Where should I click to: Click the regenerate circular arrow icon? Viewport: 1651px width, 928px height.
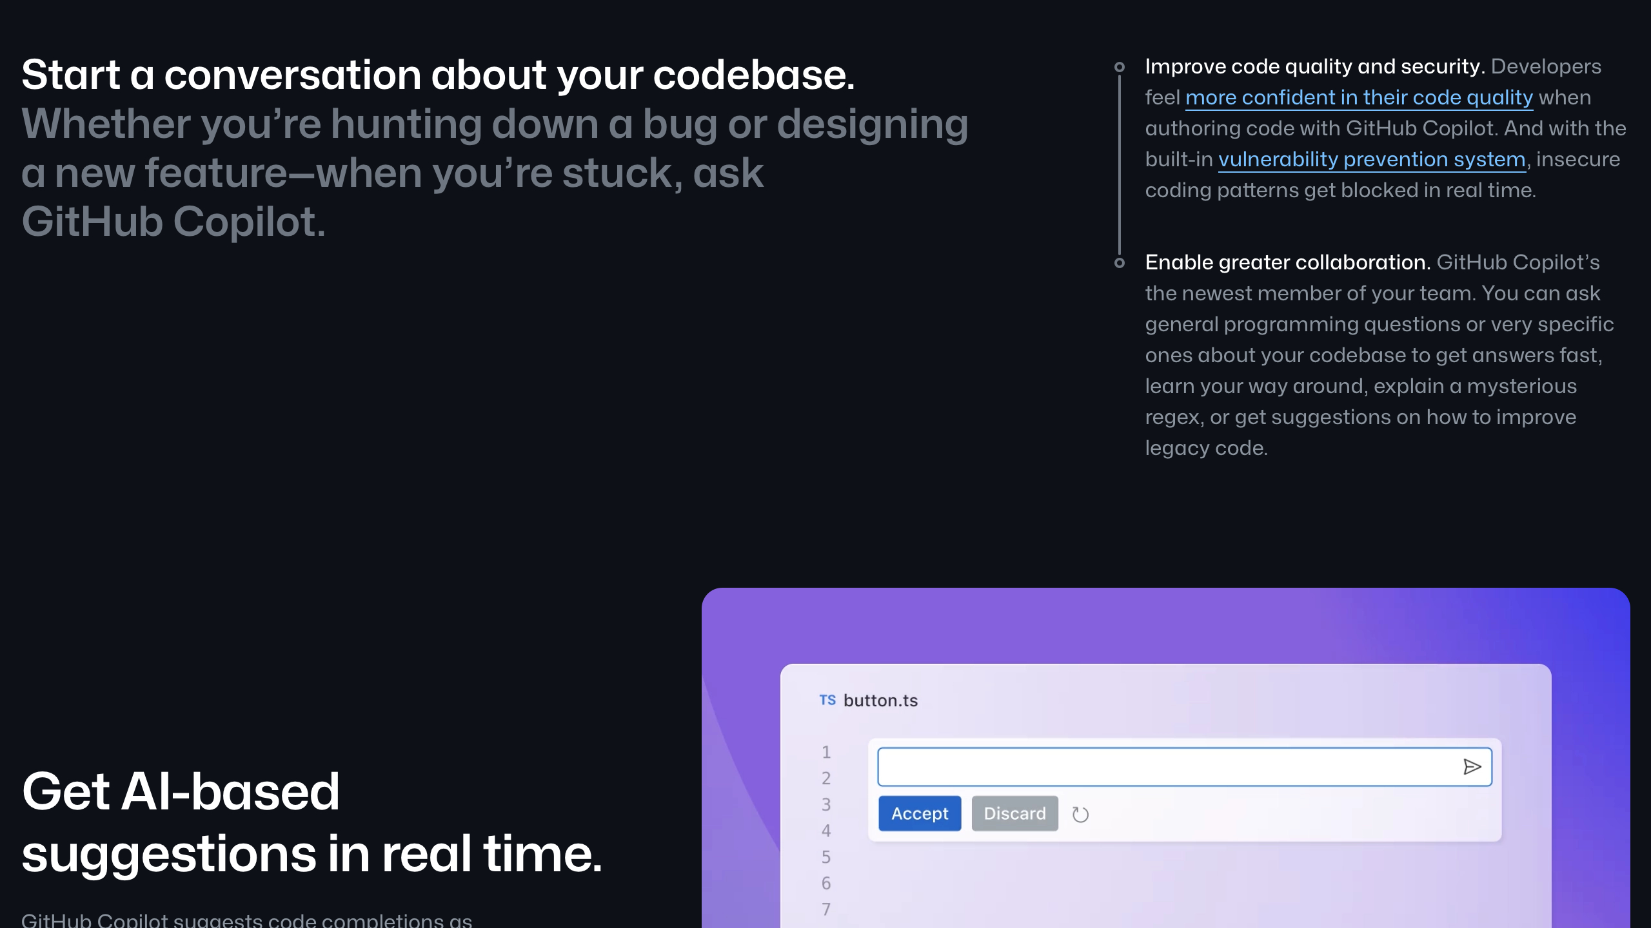(1080, 815)
